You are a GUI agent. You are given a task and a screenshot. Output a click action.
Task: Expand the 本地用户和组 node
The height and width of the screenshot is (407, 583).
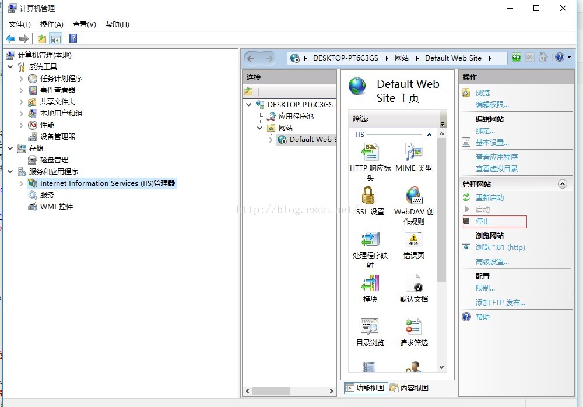(x=21, y=114)
